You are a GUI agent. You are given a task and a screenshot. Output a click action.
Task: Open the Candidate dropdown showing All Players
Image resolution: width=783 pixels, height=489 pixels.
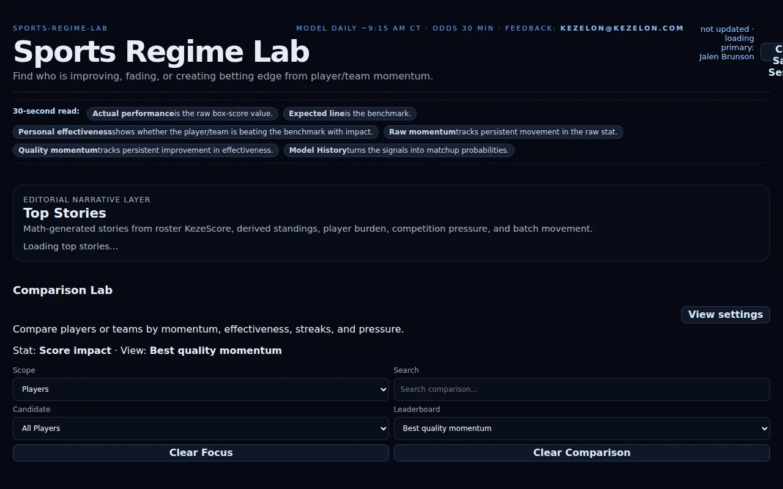point(201,428)
